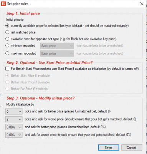
Task: Select the minimum recorded radio button
Action: click(7, 45)
